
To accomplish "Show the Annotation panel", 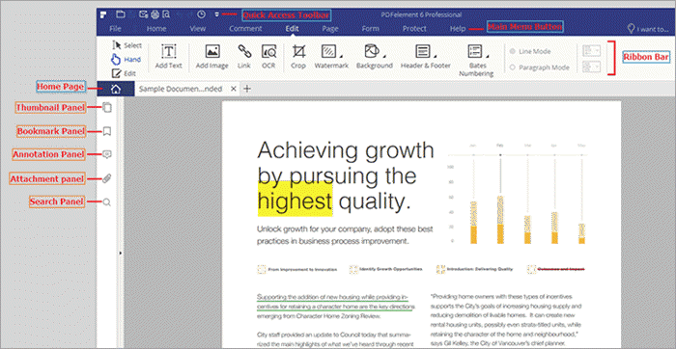I will point(107,154).
